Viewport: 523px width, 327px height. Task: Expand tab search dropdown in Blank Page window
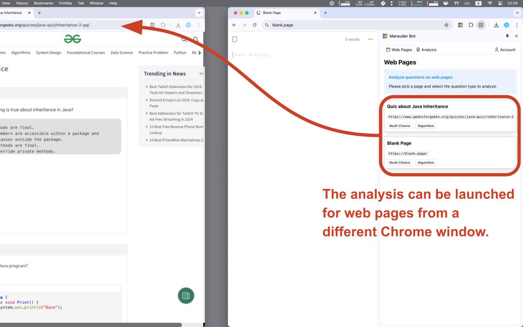pyautogui.click(x=517, y=13)
